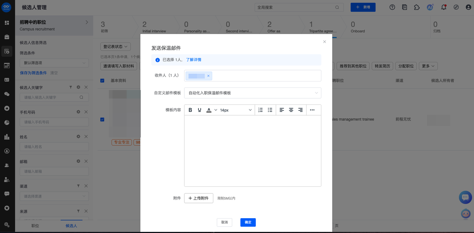Apply underline formatting in editor toolbar
This screenshot has height=233, width=474.
(x=200, y=110)
